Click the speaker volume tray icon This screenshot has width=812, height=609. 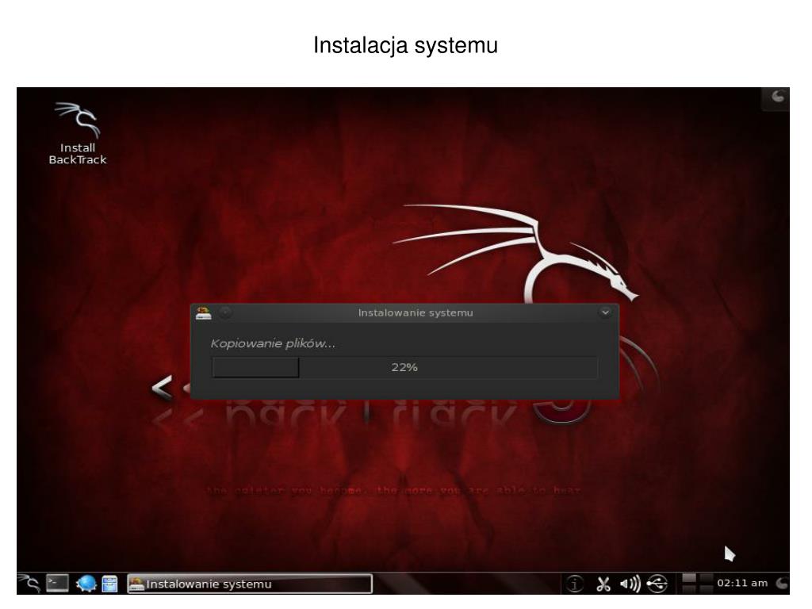(630, 584)
